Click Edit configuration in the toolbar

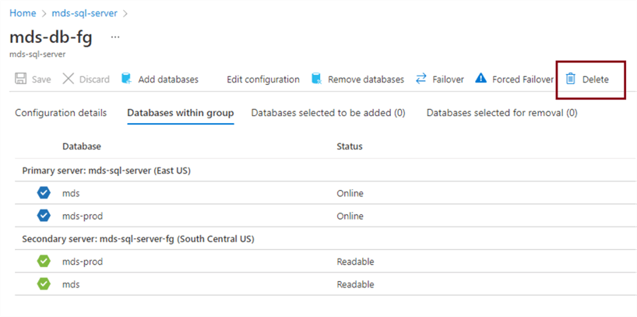coord(262,79)
